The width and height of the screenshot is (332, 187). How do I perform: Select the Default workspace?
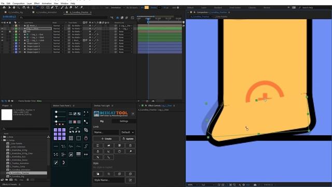(190, 7)
